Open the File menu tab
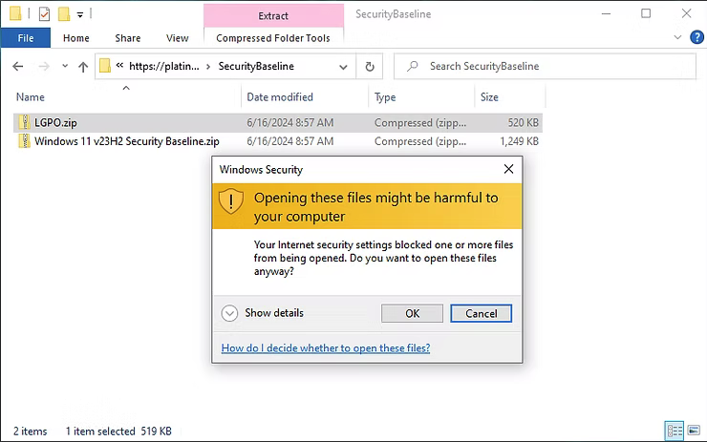 pos(25,38)
